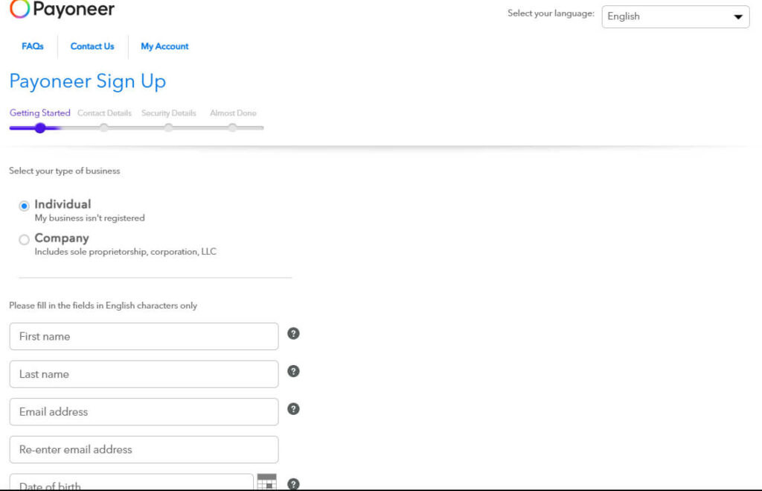This screenshot has width=762, height=491.
Task: Click into the Last name field
Action: (x=144, y=374)
